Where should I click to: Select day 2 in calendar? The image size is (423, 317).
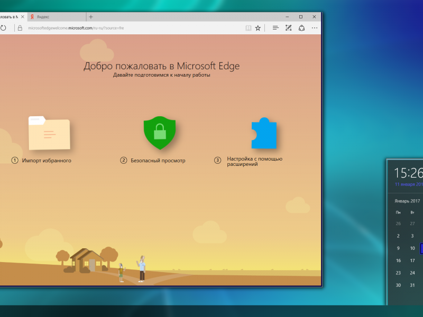398,236
